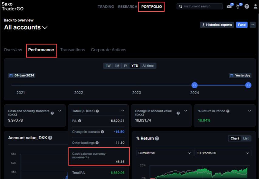Open the EU Stocks 50 benchmark dropdown

[x=223, y=153]
